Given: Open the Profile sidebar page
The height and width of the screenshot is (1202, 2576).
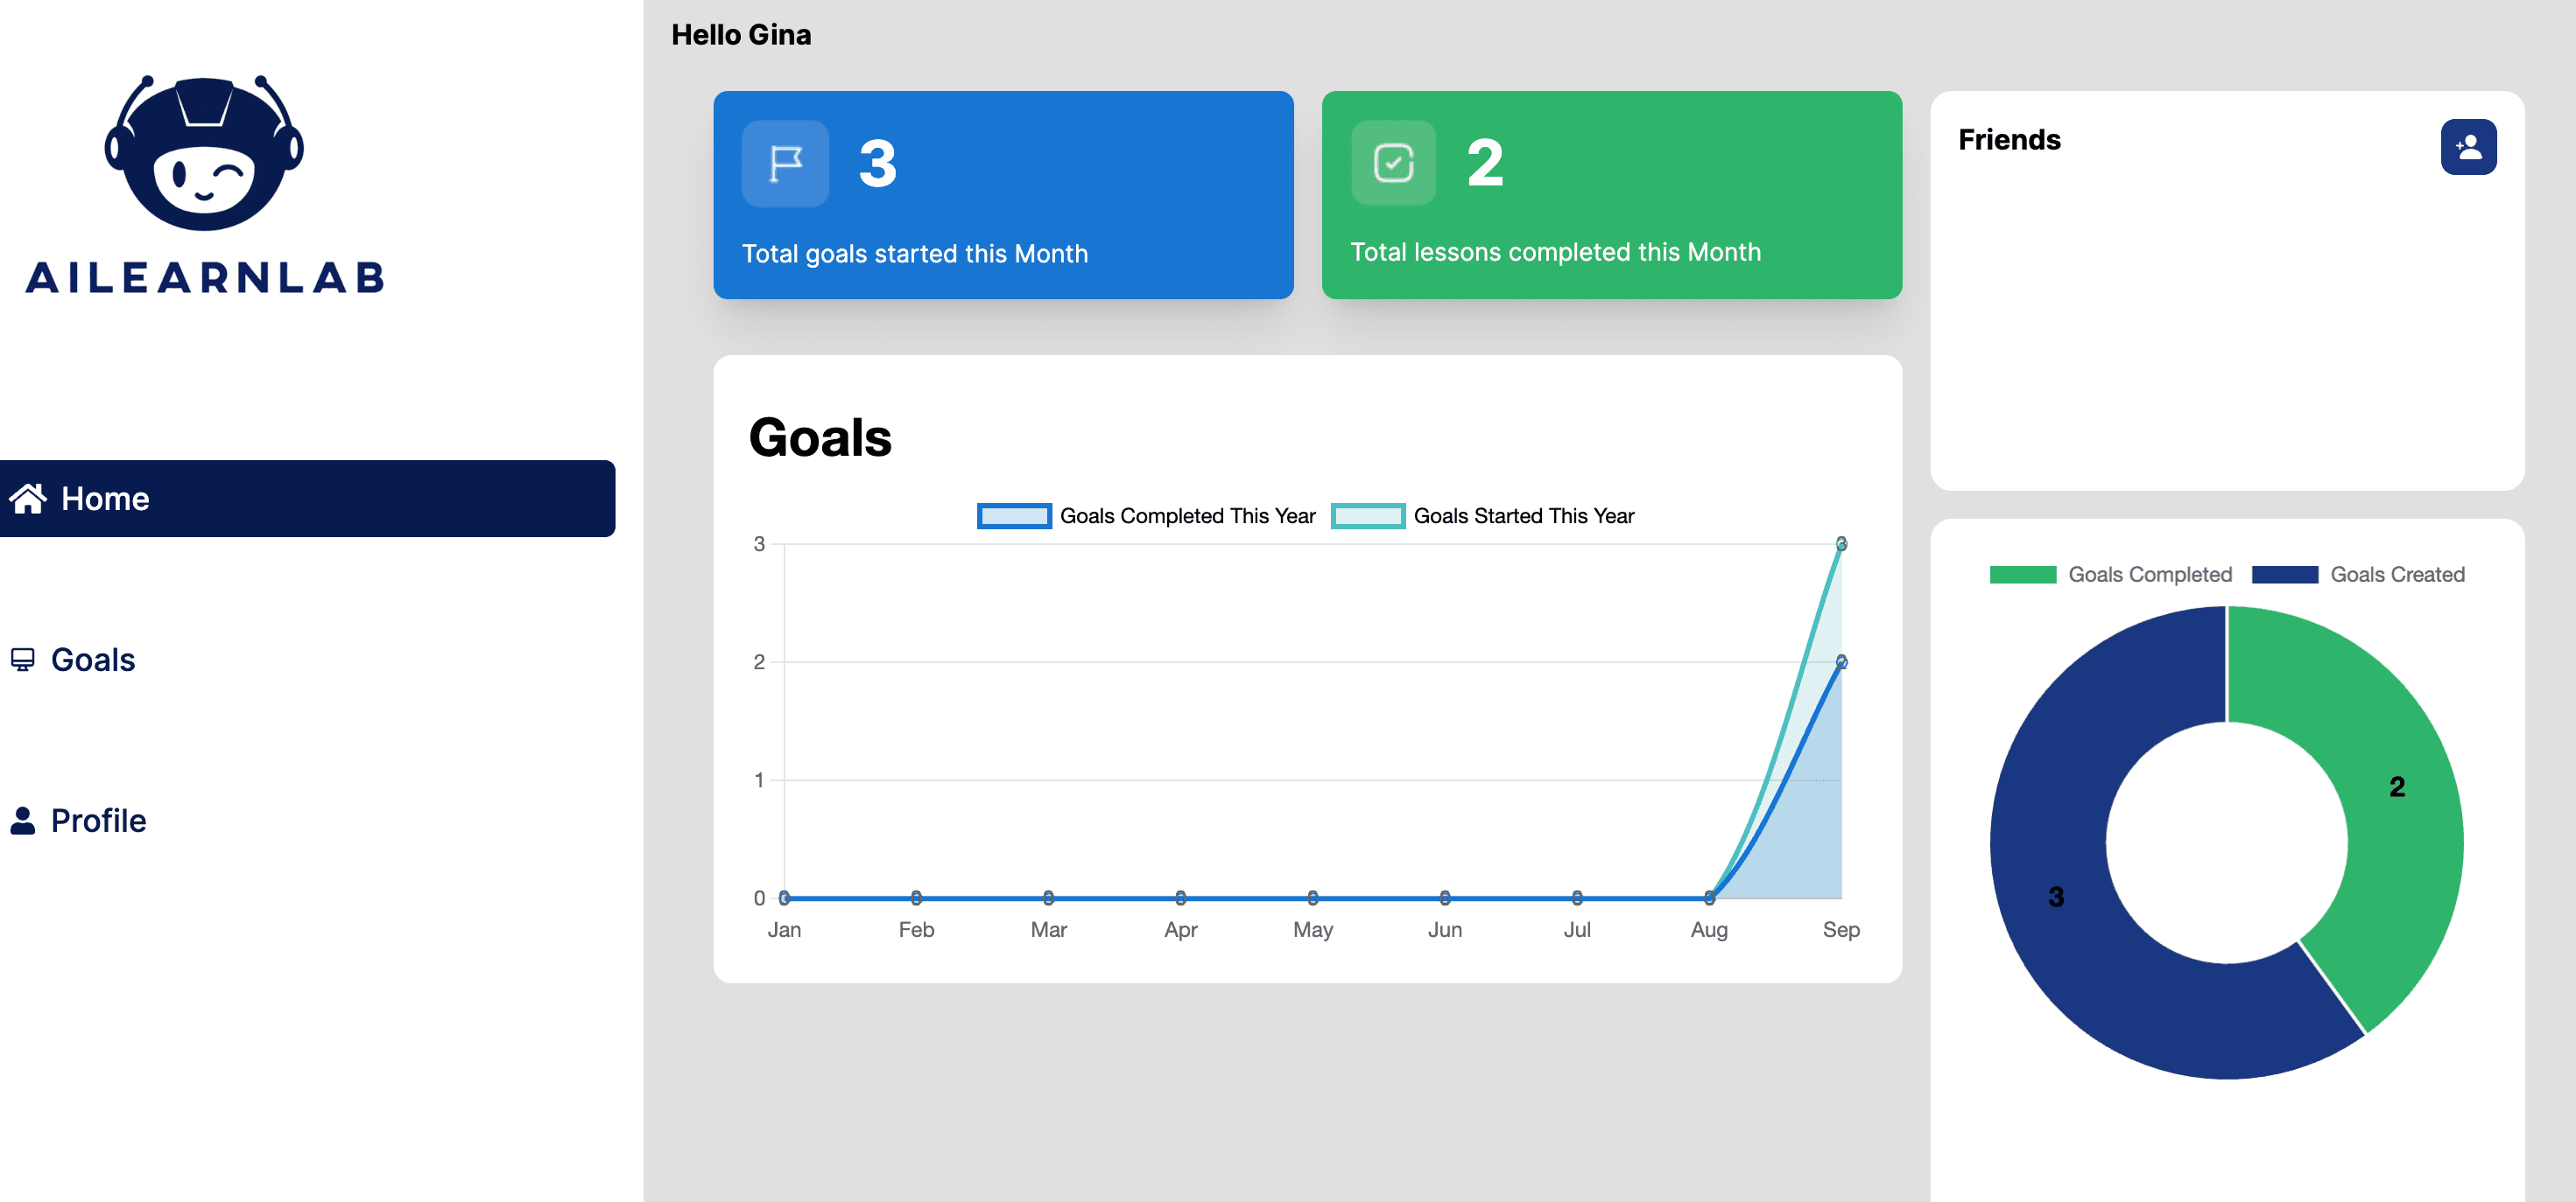Looking at the screenshot, I should point(78,821).
